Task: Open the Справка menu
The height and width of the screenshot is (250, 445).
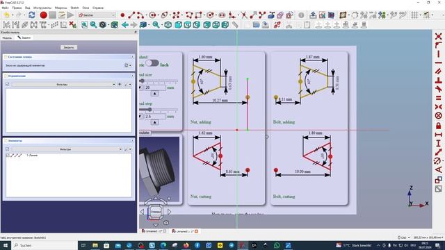Action: [x=98, y=8]
